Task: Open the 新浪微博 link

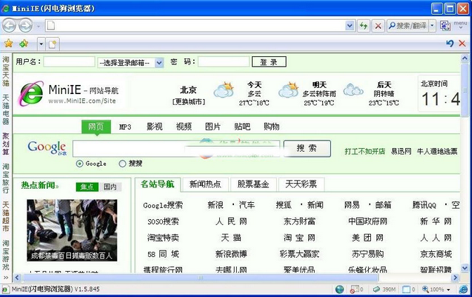Action: 231,254
